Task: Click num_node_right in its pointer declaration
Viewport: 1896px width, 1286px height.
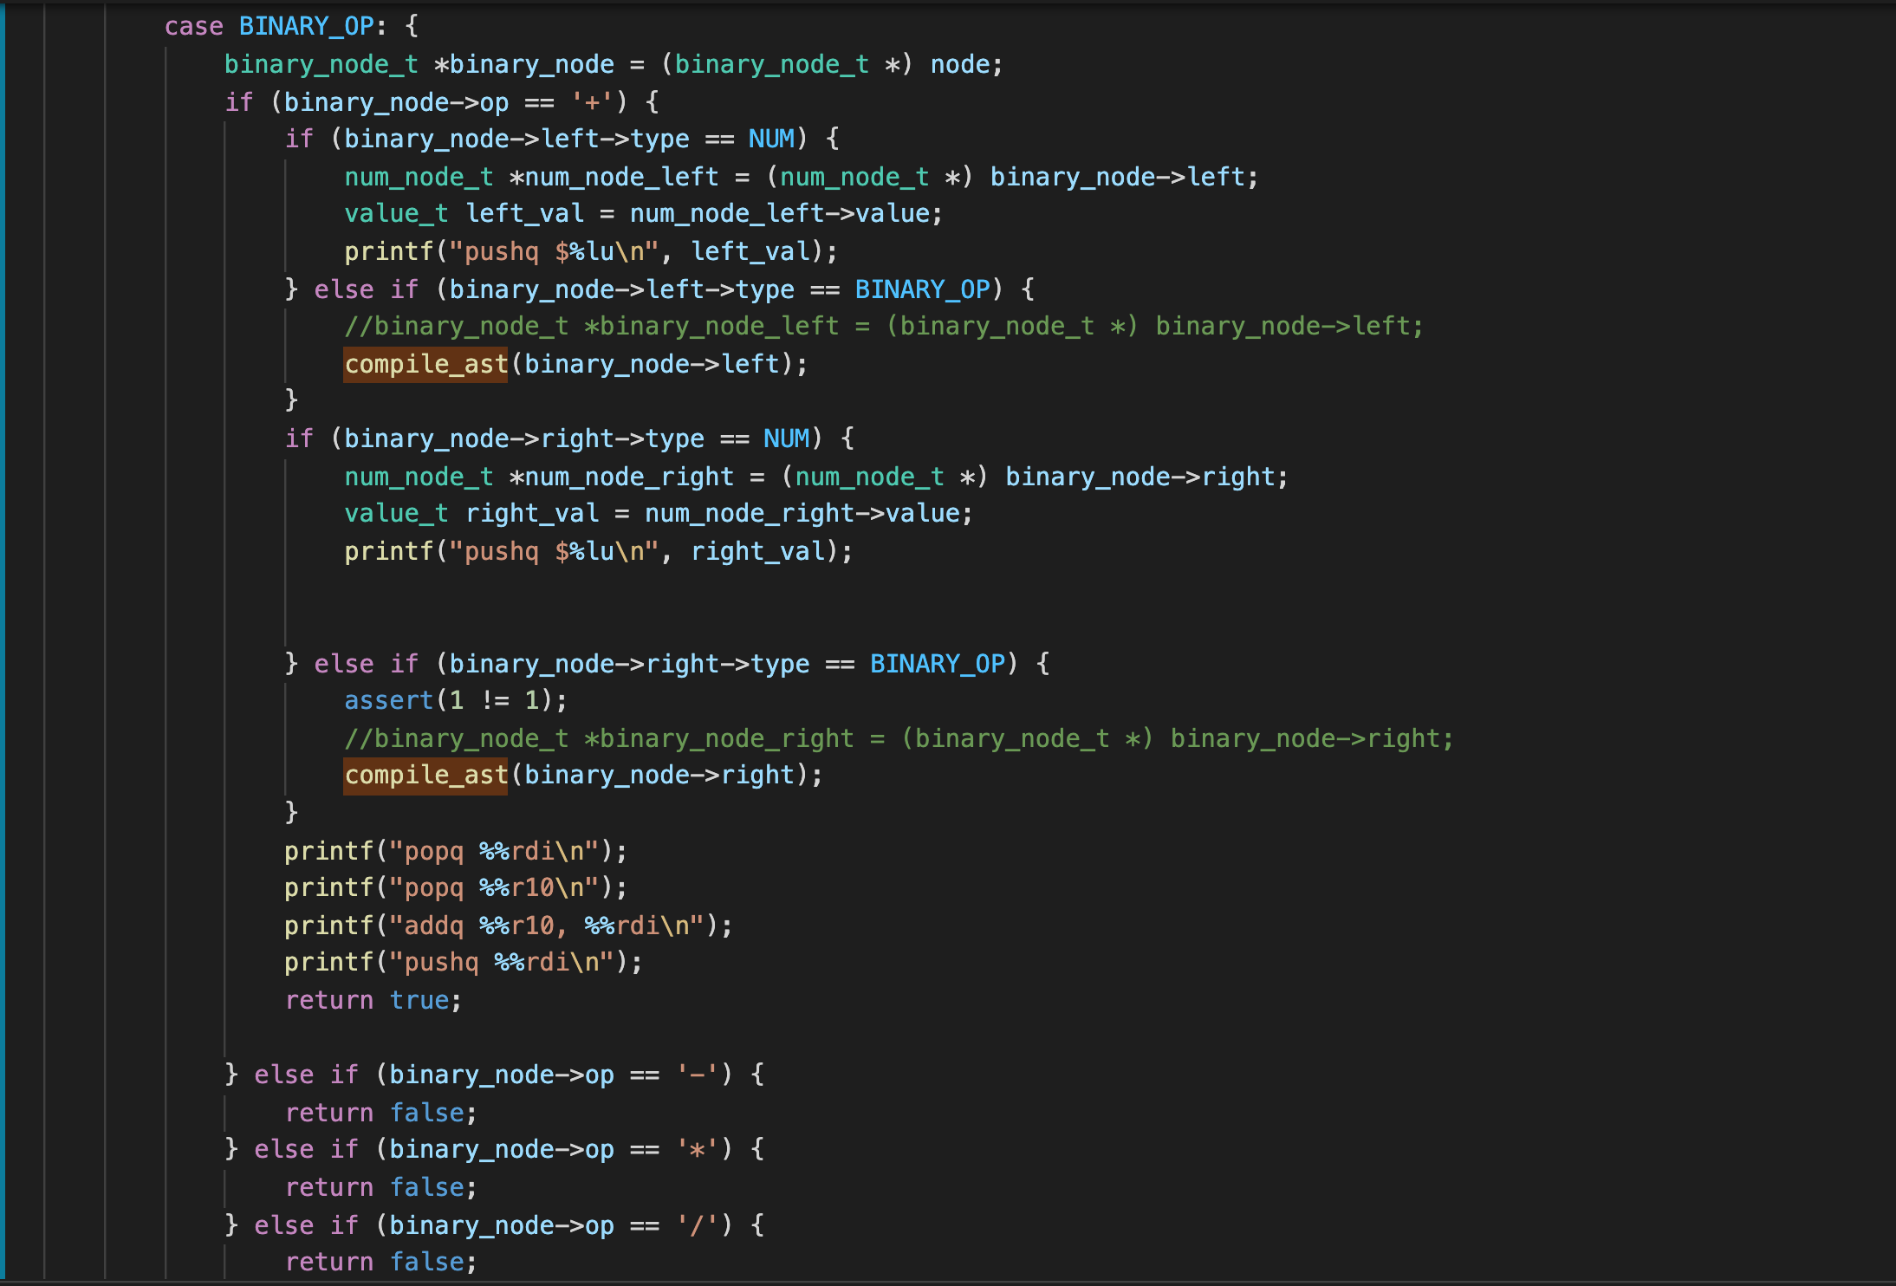Action: tap(629, 477)
